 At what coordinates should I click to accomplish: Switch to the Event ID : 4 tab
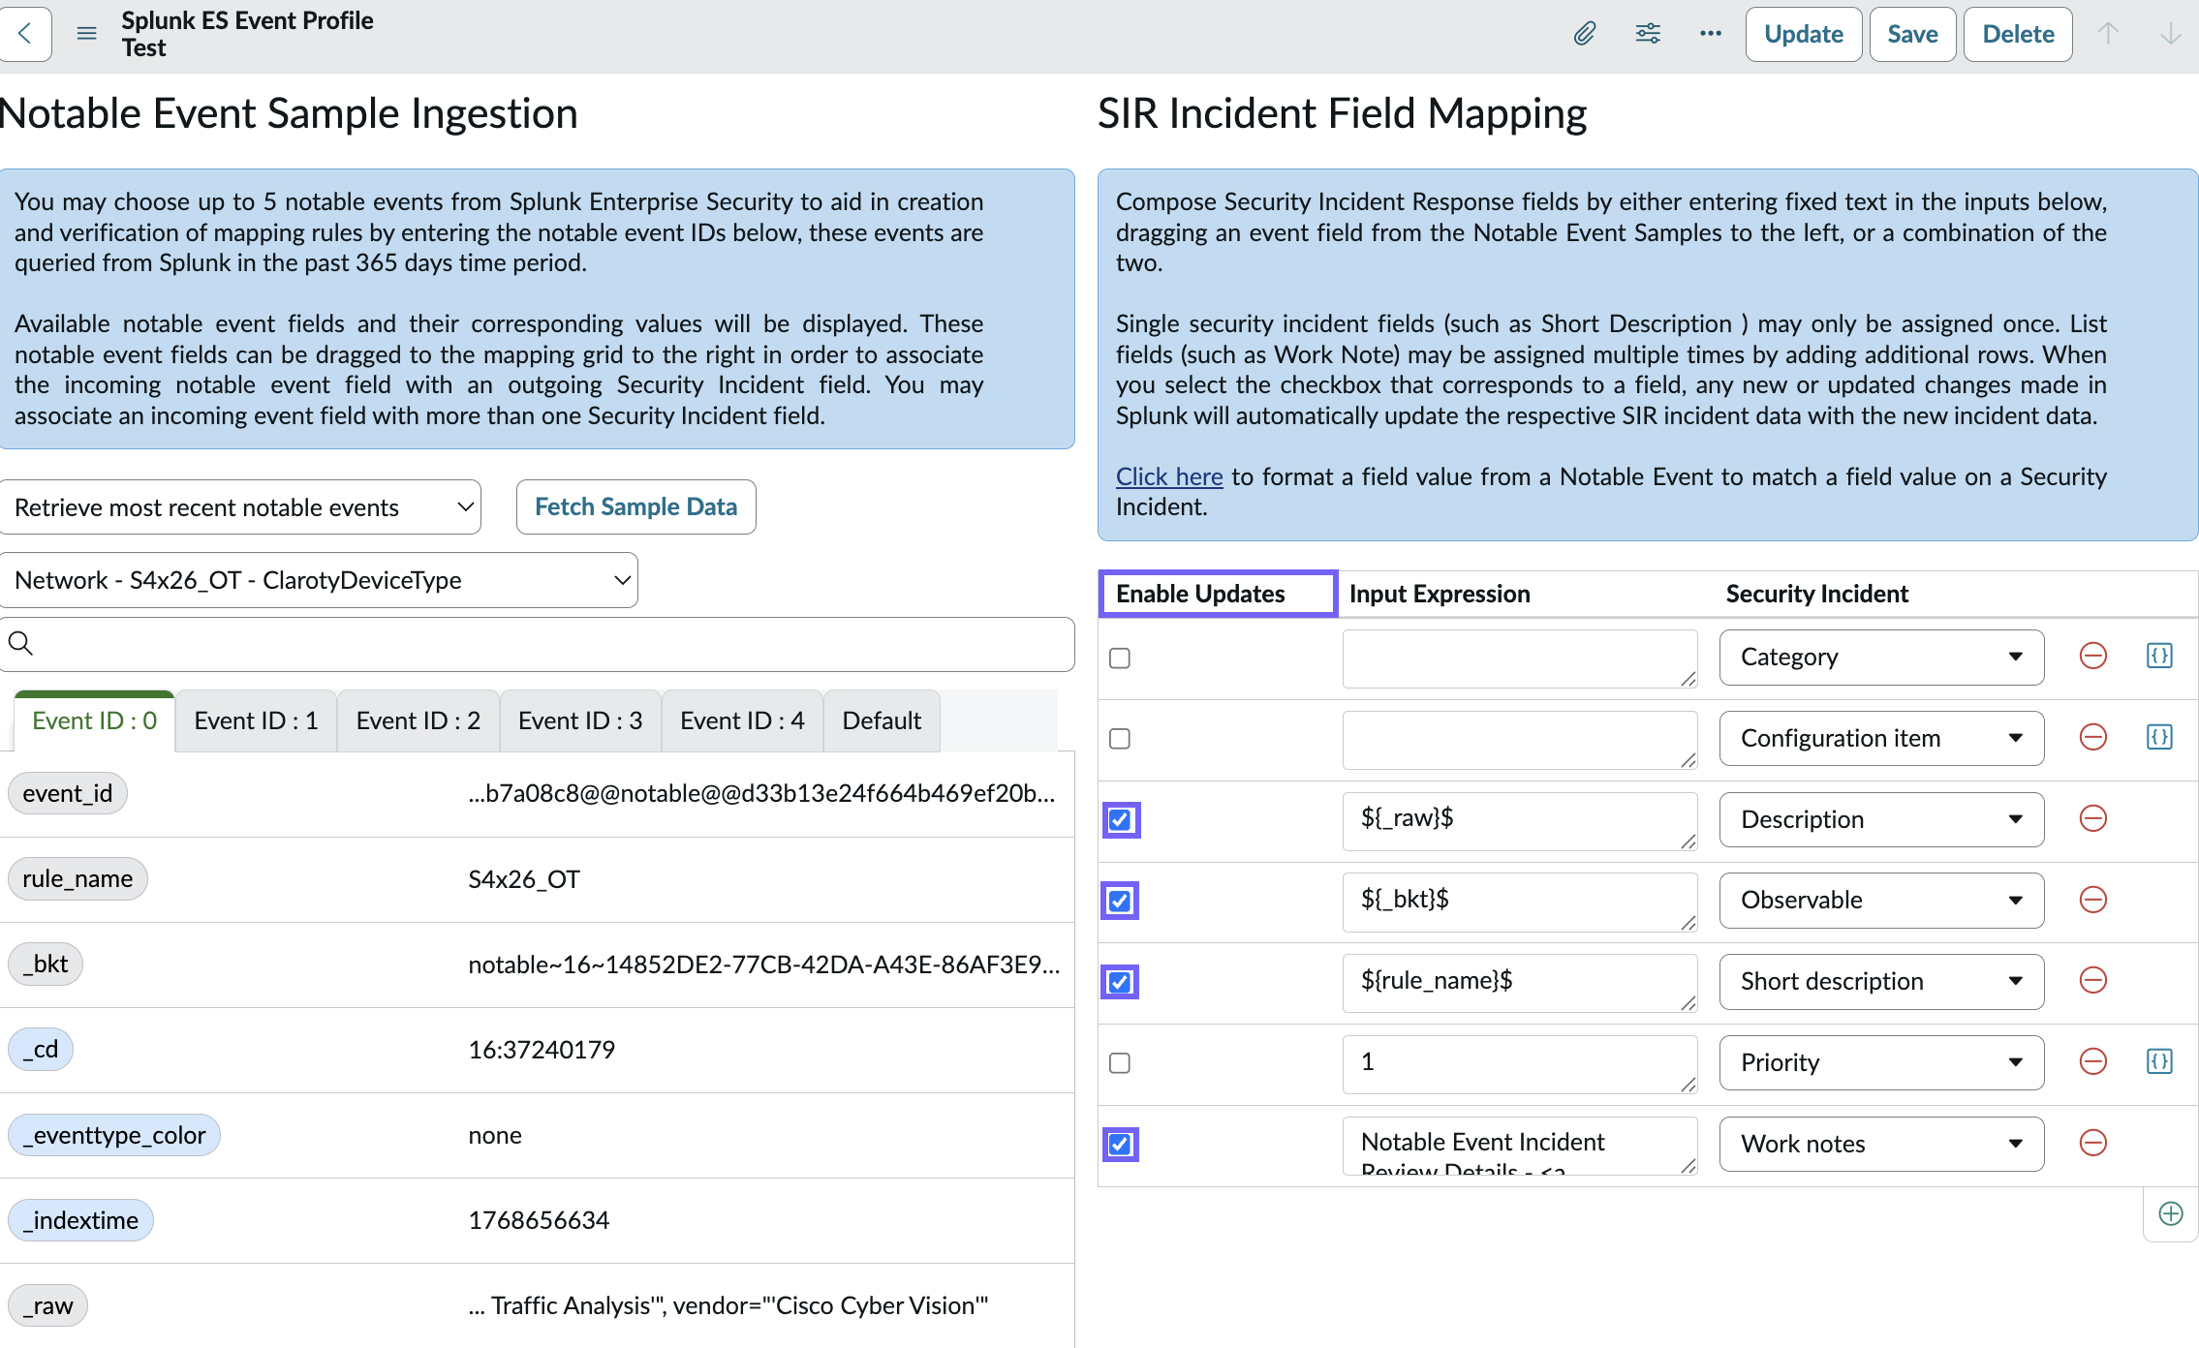coord(742,721)
